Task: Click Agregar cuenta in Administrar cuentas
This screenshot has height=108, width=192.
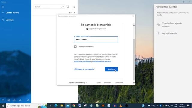Action: pos(169,33)
